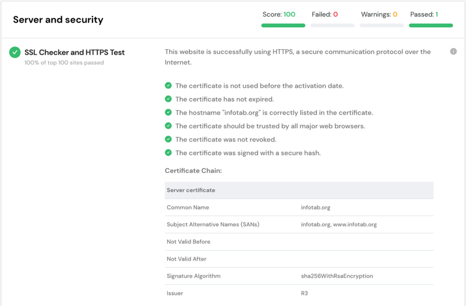Click the 'Not Valid Before' row label
This screenshot has width=466, height=306.
[188, 242]
